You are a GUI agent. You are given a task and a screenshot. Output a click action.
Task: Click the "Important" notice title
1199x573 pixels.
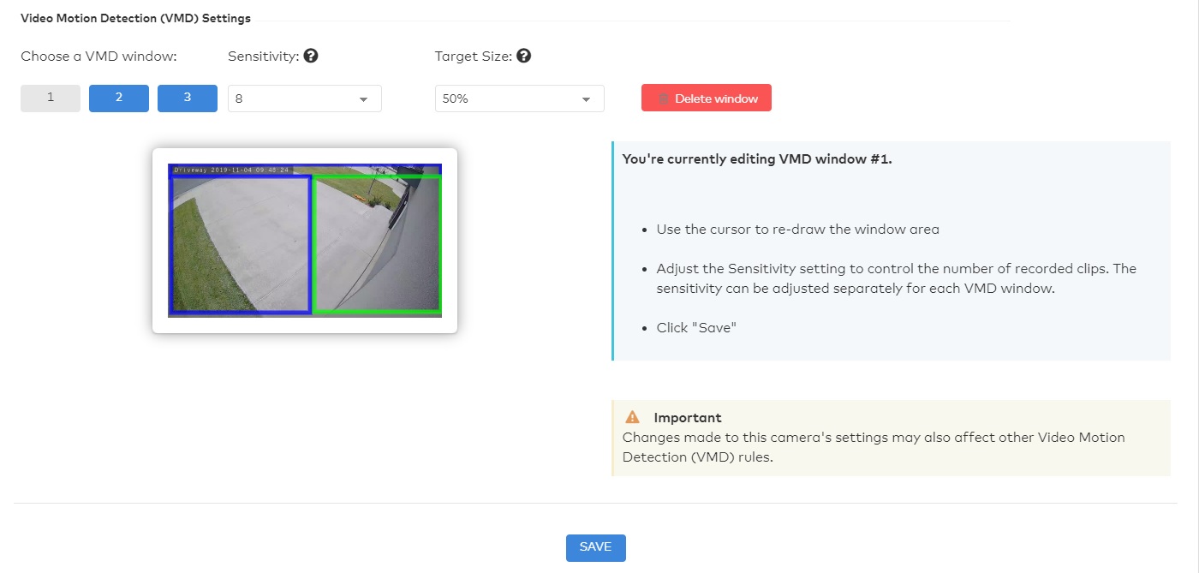tap(687, 418)
